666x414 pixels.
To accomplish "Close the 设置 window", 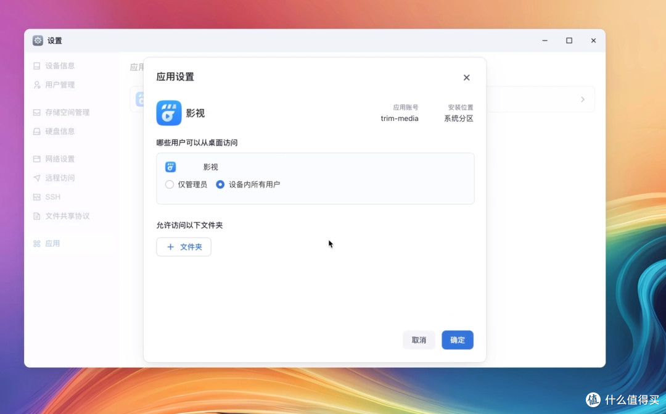I will 593,40.
